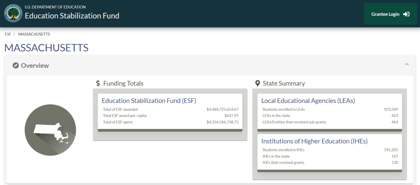
Task: Click the sign-in arrow icon
Action: coord(406,14)
